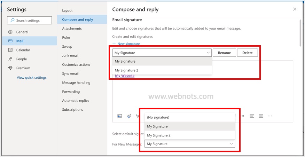Delete the selected signature
Viewport: 305px width, 157px height.
[x=247, y=53]
